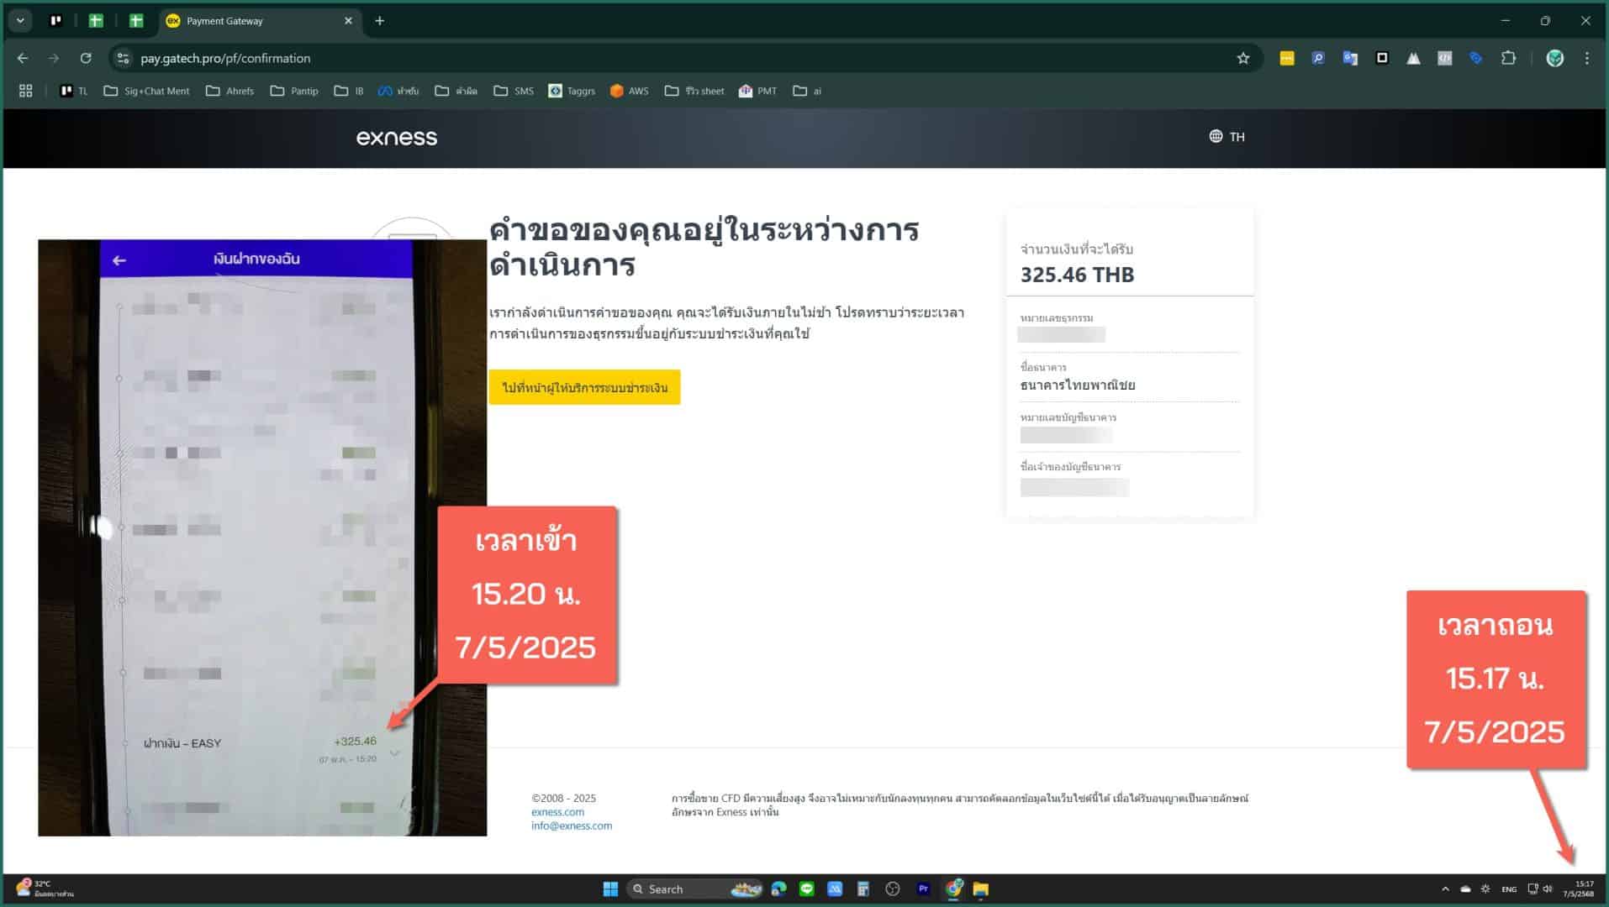Open the 15:17 clock and calendar
The width and height of the screenshot is (1609, 907).
pos(1579,889)
